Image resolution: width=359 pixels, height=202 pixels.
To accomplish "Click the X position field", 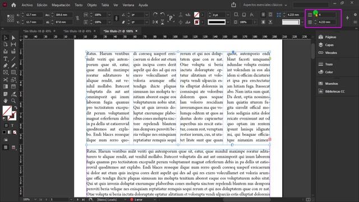I will (34, 15).
